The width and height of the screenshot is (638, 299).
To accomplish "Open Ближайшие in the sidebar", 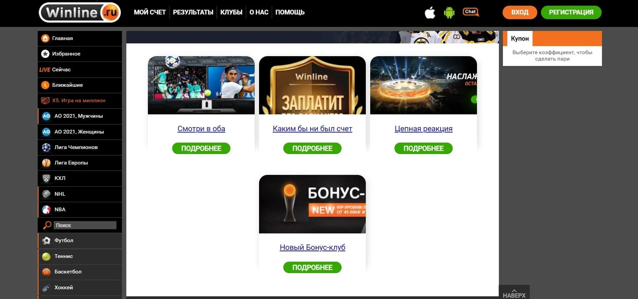I will pos(80,85).
